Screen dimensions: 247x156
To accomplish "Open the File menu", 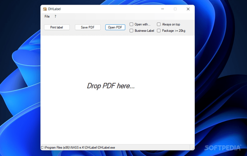I will (x=47, y=17).
